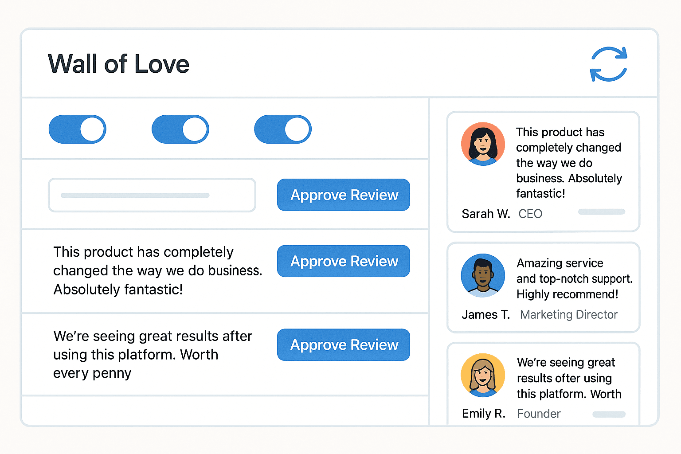This screenshot has width=681, height=454.
Task: Click the refresh sync icon
Action: click(609, 64)
